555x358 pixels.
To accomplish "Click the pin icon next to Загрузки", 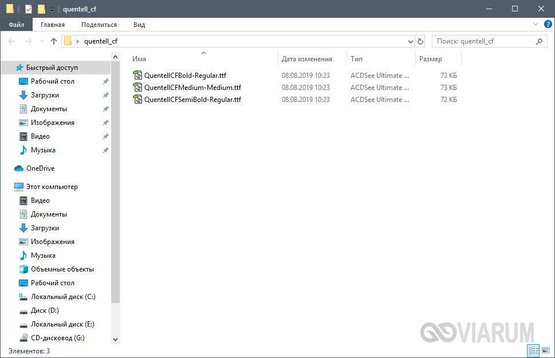I will click(x=105, y=95).
